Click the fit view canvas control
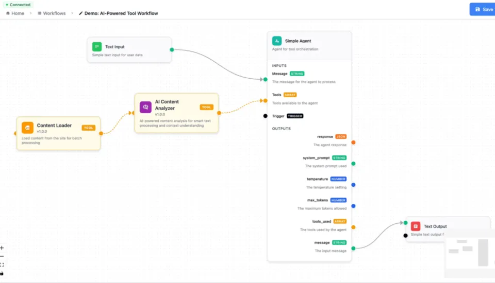This screenshot has height=283, width=495. (2, 264)
